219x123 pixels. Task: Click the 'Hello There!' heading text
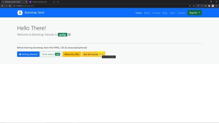[x=31, y=28]
